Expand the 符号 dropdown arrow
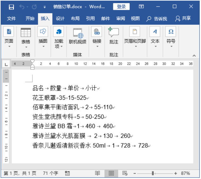The width and height of the screenshot is (201, 179). (x=172, y=47)
